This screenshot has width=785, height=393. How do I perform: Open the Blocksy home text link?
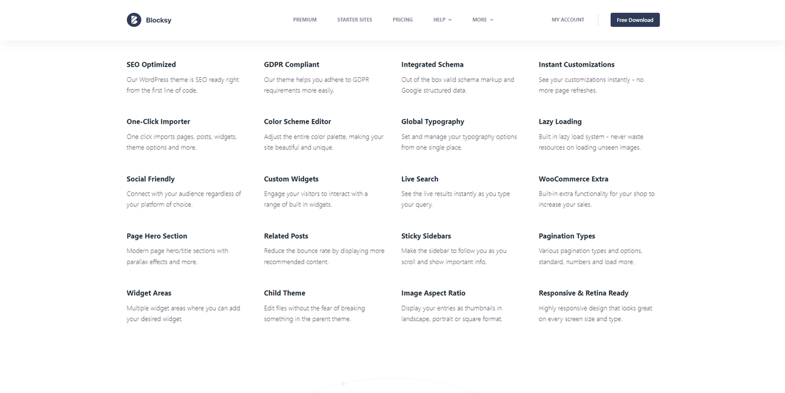pyautogui.click(x=159, y=20)
